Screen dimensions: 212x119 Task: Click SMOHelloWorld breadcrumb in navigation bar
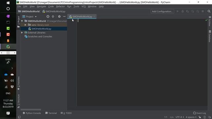tap(29, 12)
